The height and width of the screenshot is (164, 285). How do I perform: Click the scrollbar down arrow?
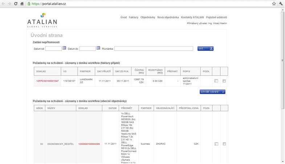[282, 161]
